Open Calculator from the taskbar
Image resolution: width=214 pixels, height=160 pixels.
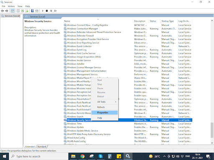click(110, 156)
